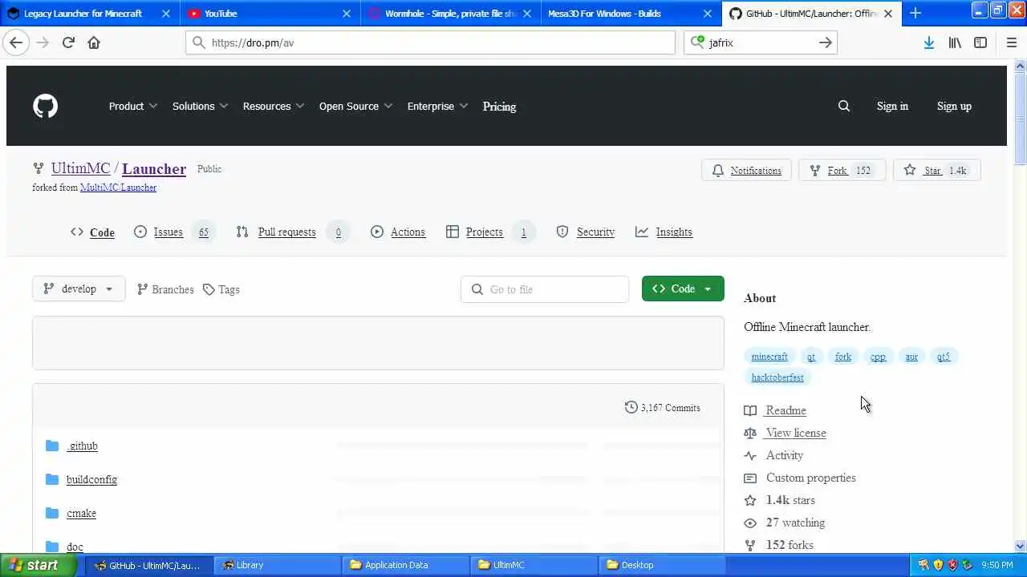Screen dimensions: 1027x577
Task: Open the develop branch dropdown
Action: pos(79,288)
